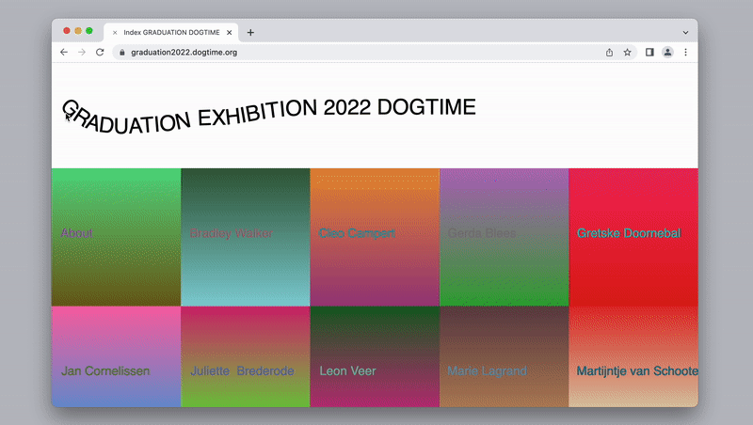Open the user profile icon
The width and height of the screenshot is (753, 425).
pos(667,53)
